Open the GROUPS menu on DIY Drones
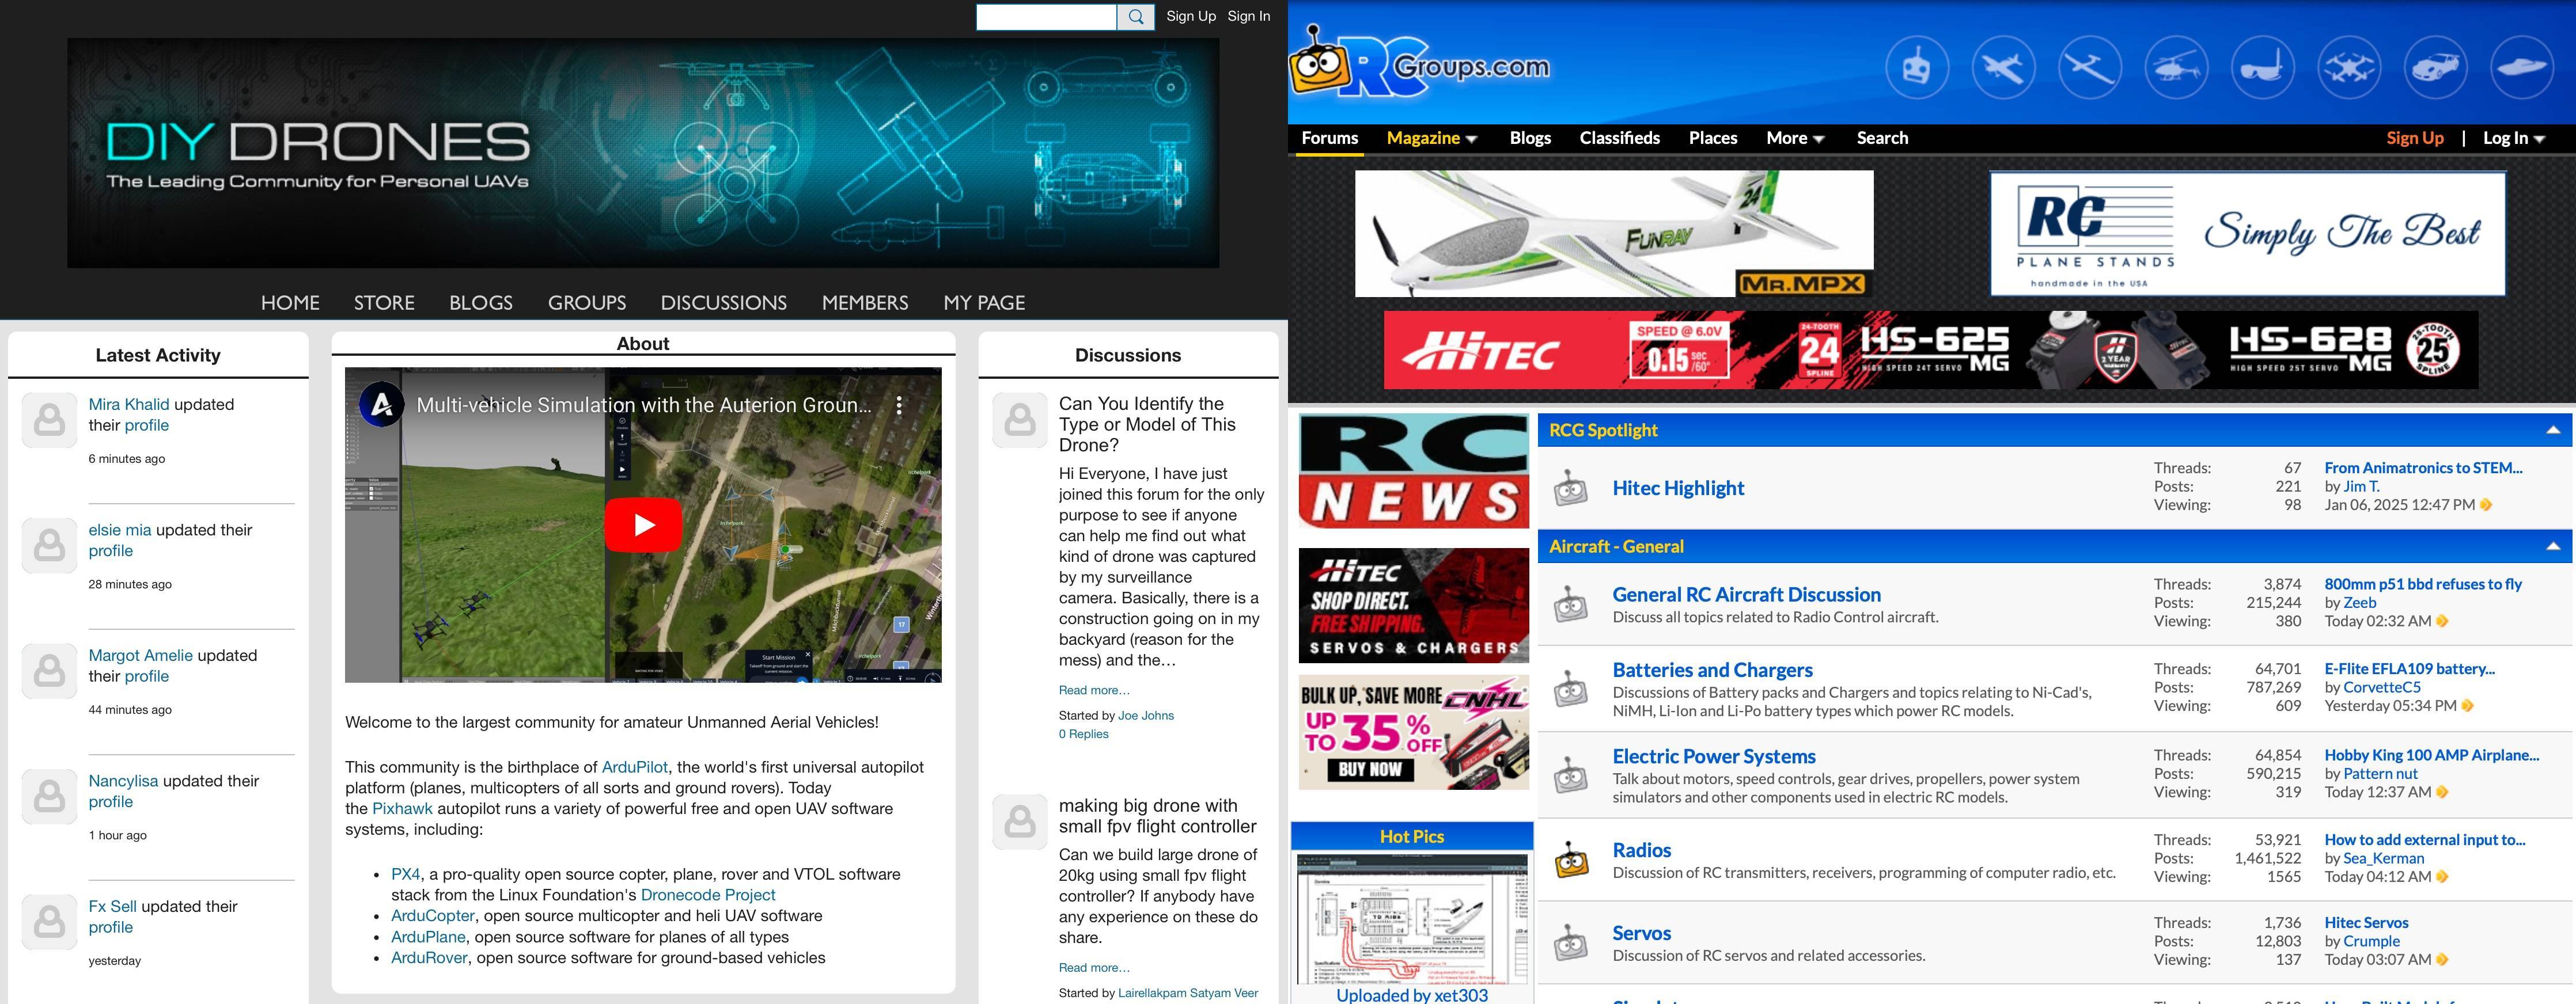 tap(587, 303)
